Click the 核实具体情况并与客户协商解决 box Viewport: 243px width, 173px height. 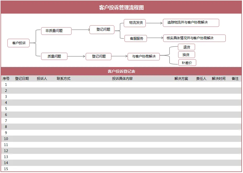194,38
